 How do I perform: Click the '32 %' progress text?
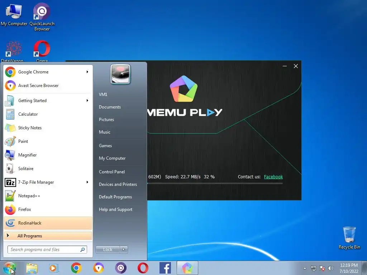coord(209,177)
